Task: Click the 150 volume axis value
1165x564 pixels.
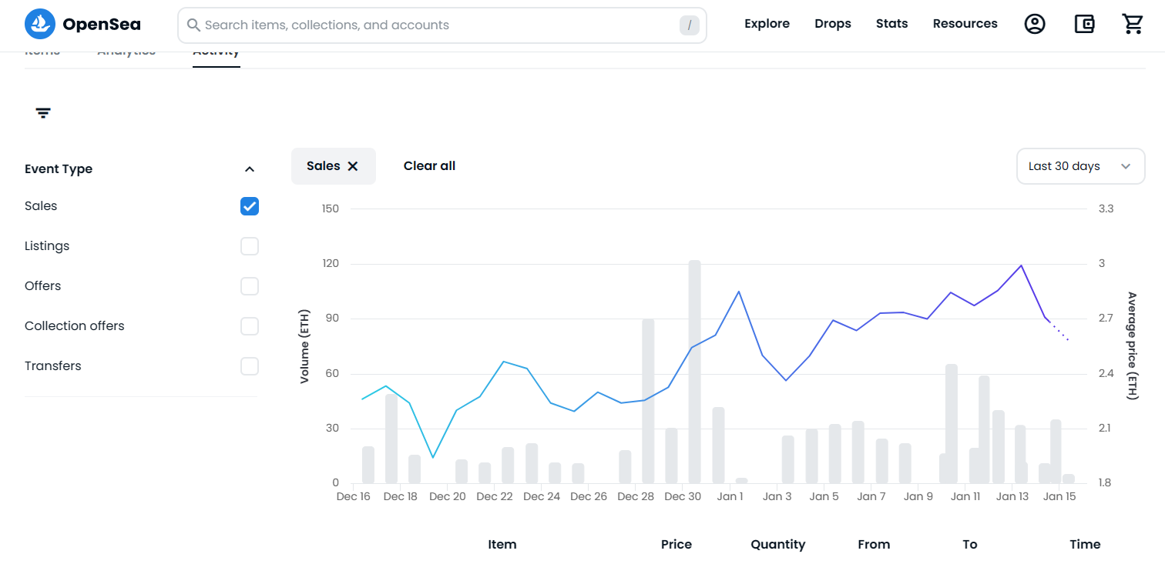Action: (330, 209)
